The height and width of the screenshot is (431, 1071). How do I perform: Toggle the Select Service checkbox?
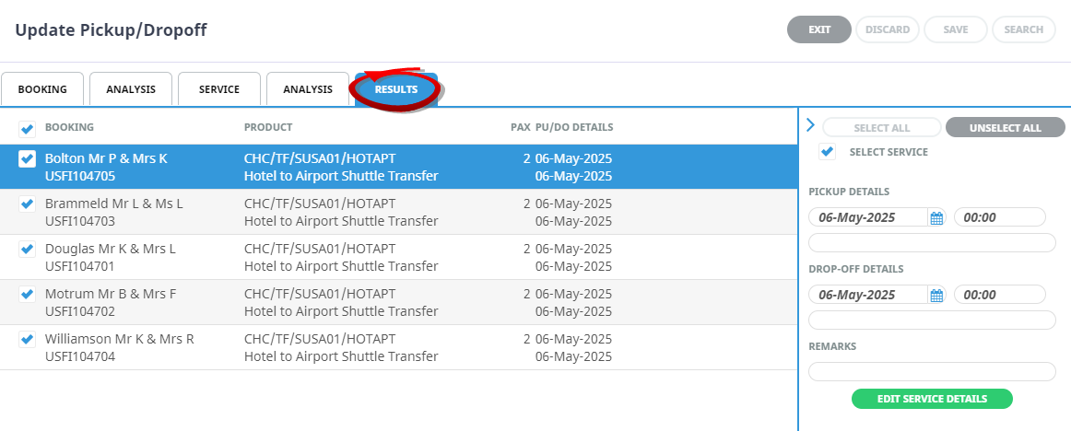tap(828, 152)
